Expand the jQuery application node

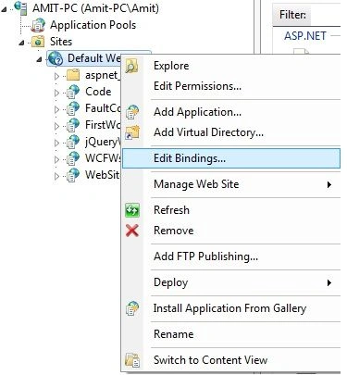[56, 143]
